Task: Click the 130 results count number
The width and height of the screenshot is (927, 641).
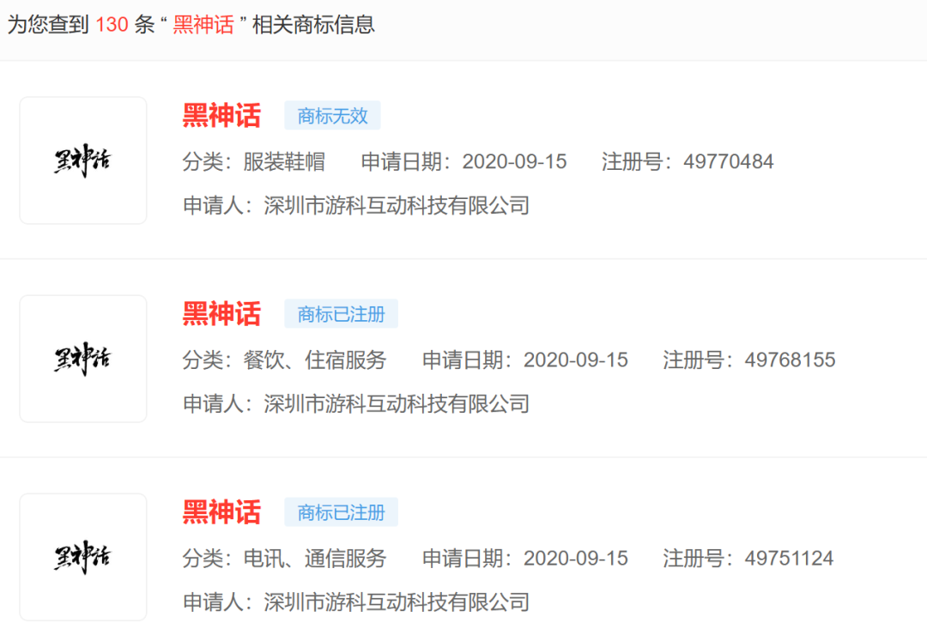Action: (x=112, y=25)
